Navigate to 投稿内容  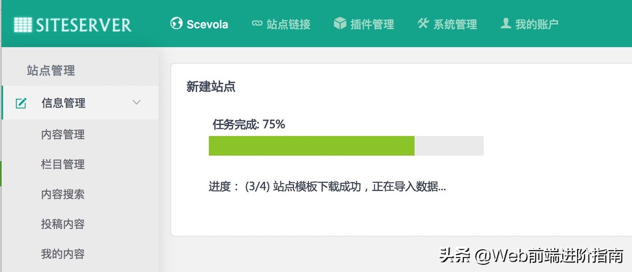point(62,224)
